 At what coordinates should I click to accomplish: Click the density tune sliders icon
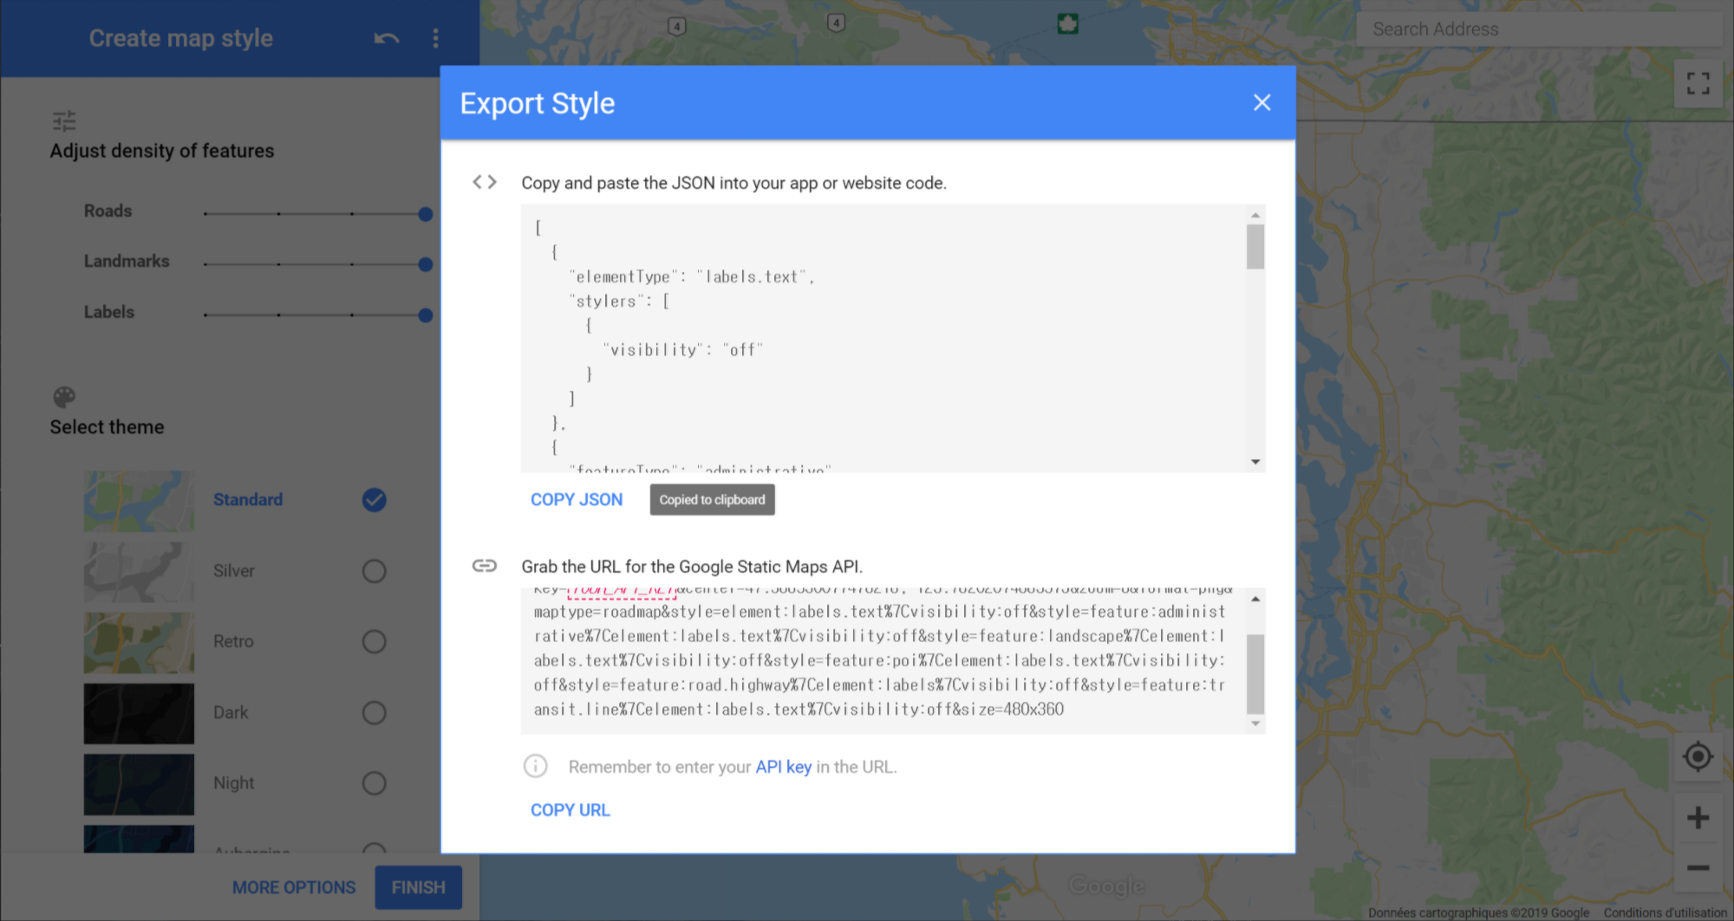64,120
